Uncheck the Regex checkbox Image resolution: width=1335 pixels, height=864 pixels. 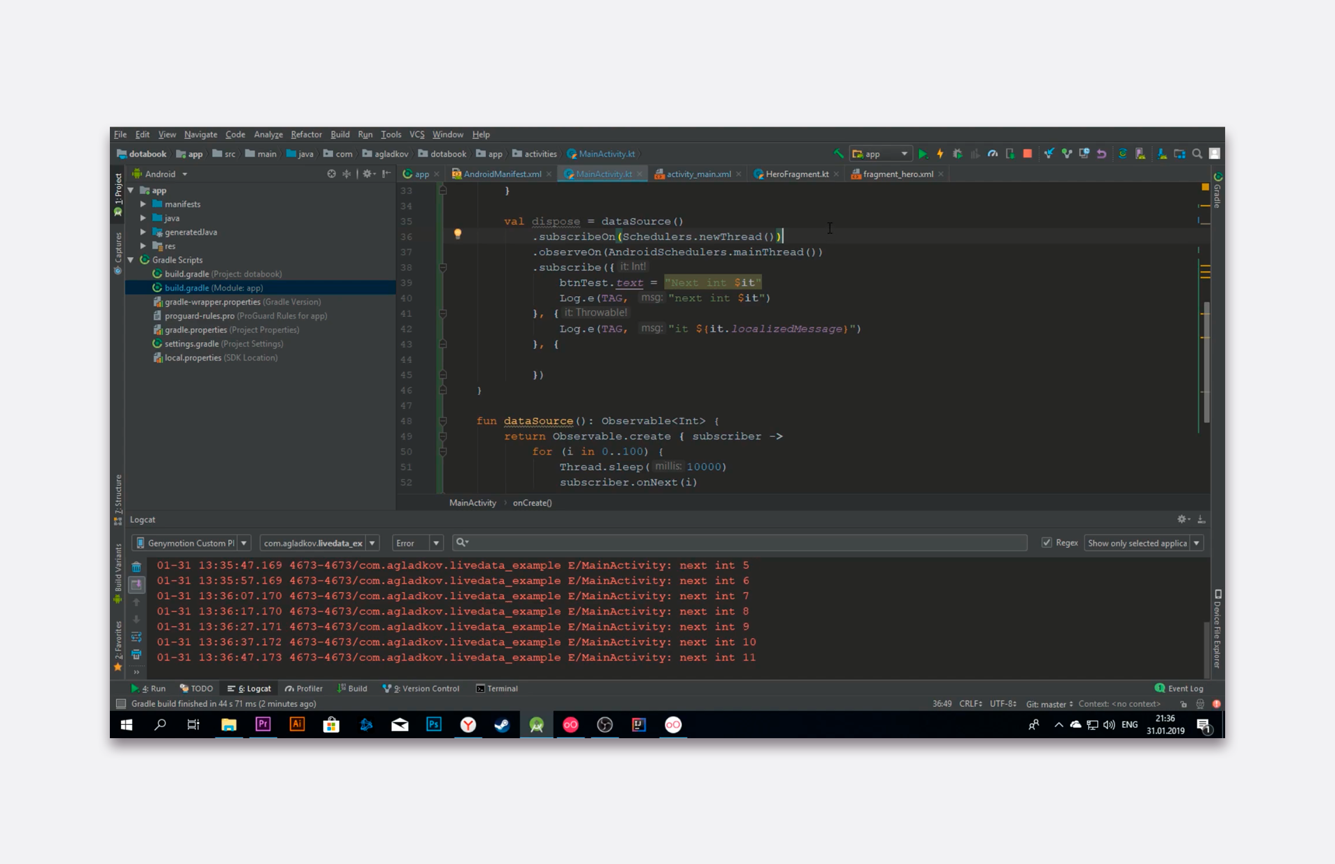pos(1046,543)
